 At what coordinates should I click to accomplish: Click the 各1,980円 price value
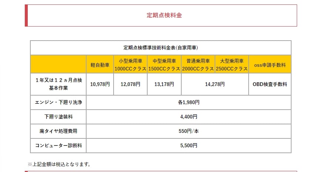click(189, 102)
